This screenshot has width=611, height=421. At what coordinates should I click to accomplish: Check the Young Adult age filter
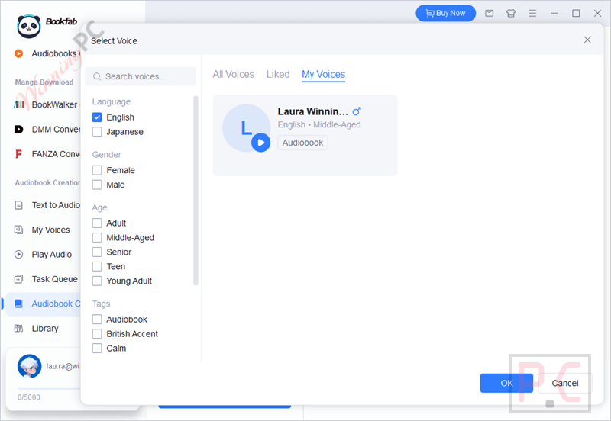(97, 281)
